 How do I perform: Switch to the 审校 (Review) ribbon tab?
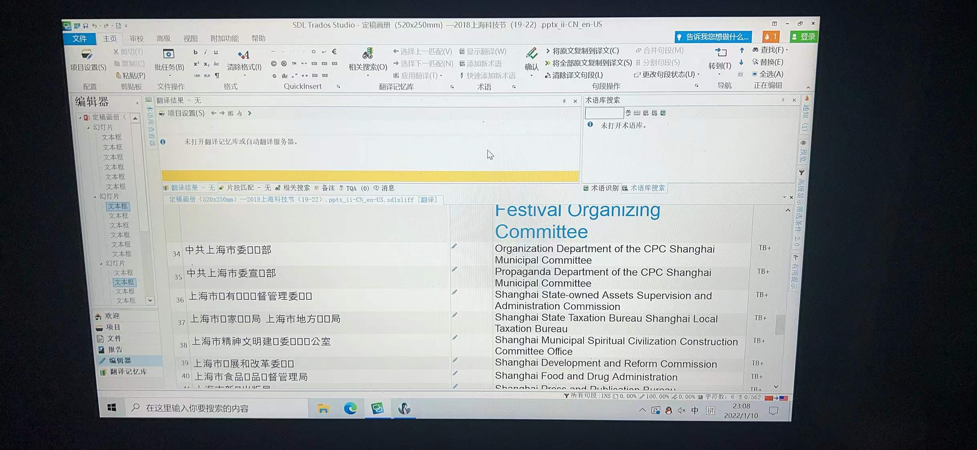point(136,38)
